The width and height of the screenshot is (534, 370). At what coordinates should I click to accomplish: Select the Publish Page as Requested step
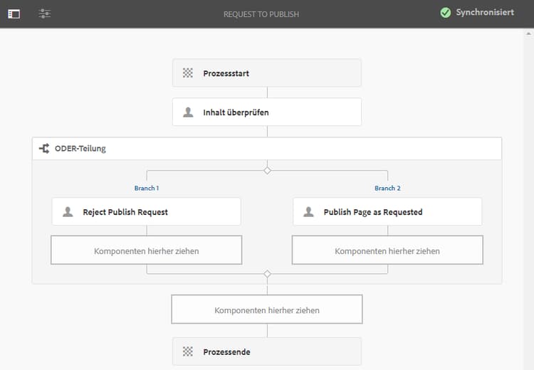coord(387,211)
